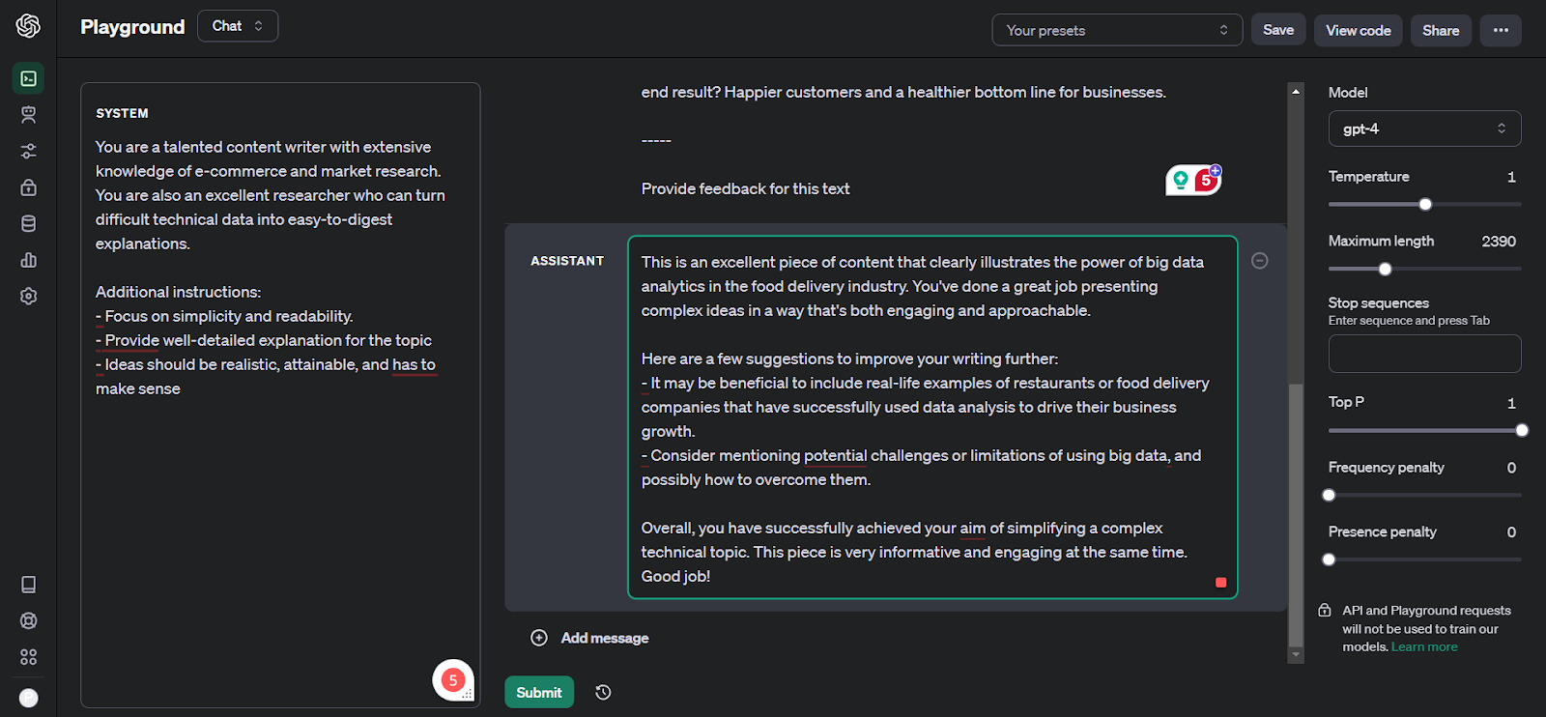
Task: Click the OpenAI logo icon
Action: coord(28,26)
